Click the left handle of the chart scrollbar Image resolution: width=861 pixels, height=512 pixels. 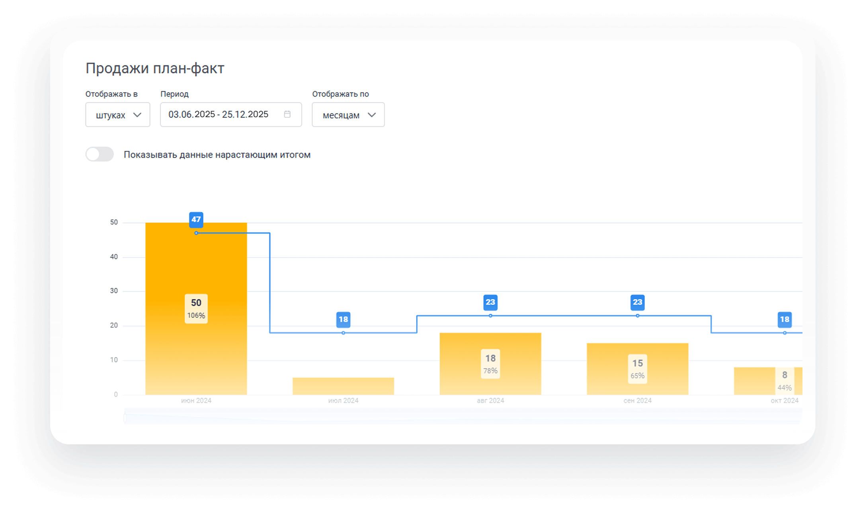tap(125, 418)
